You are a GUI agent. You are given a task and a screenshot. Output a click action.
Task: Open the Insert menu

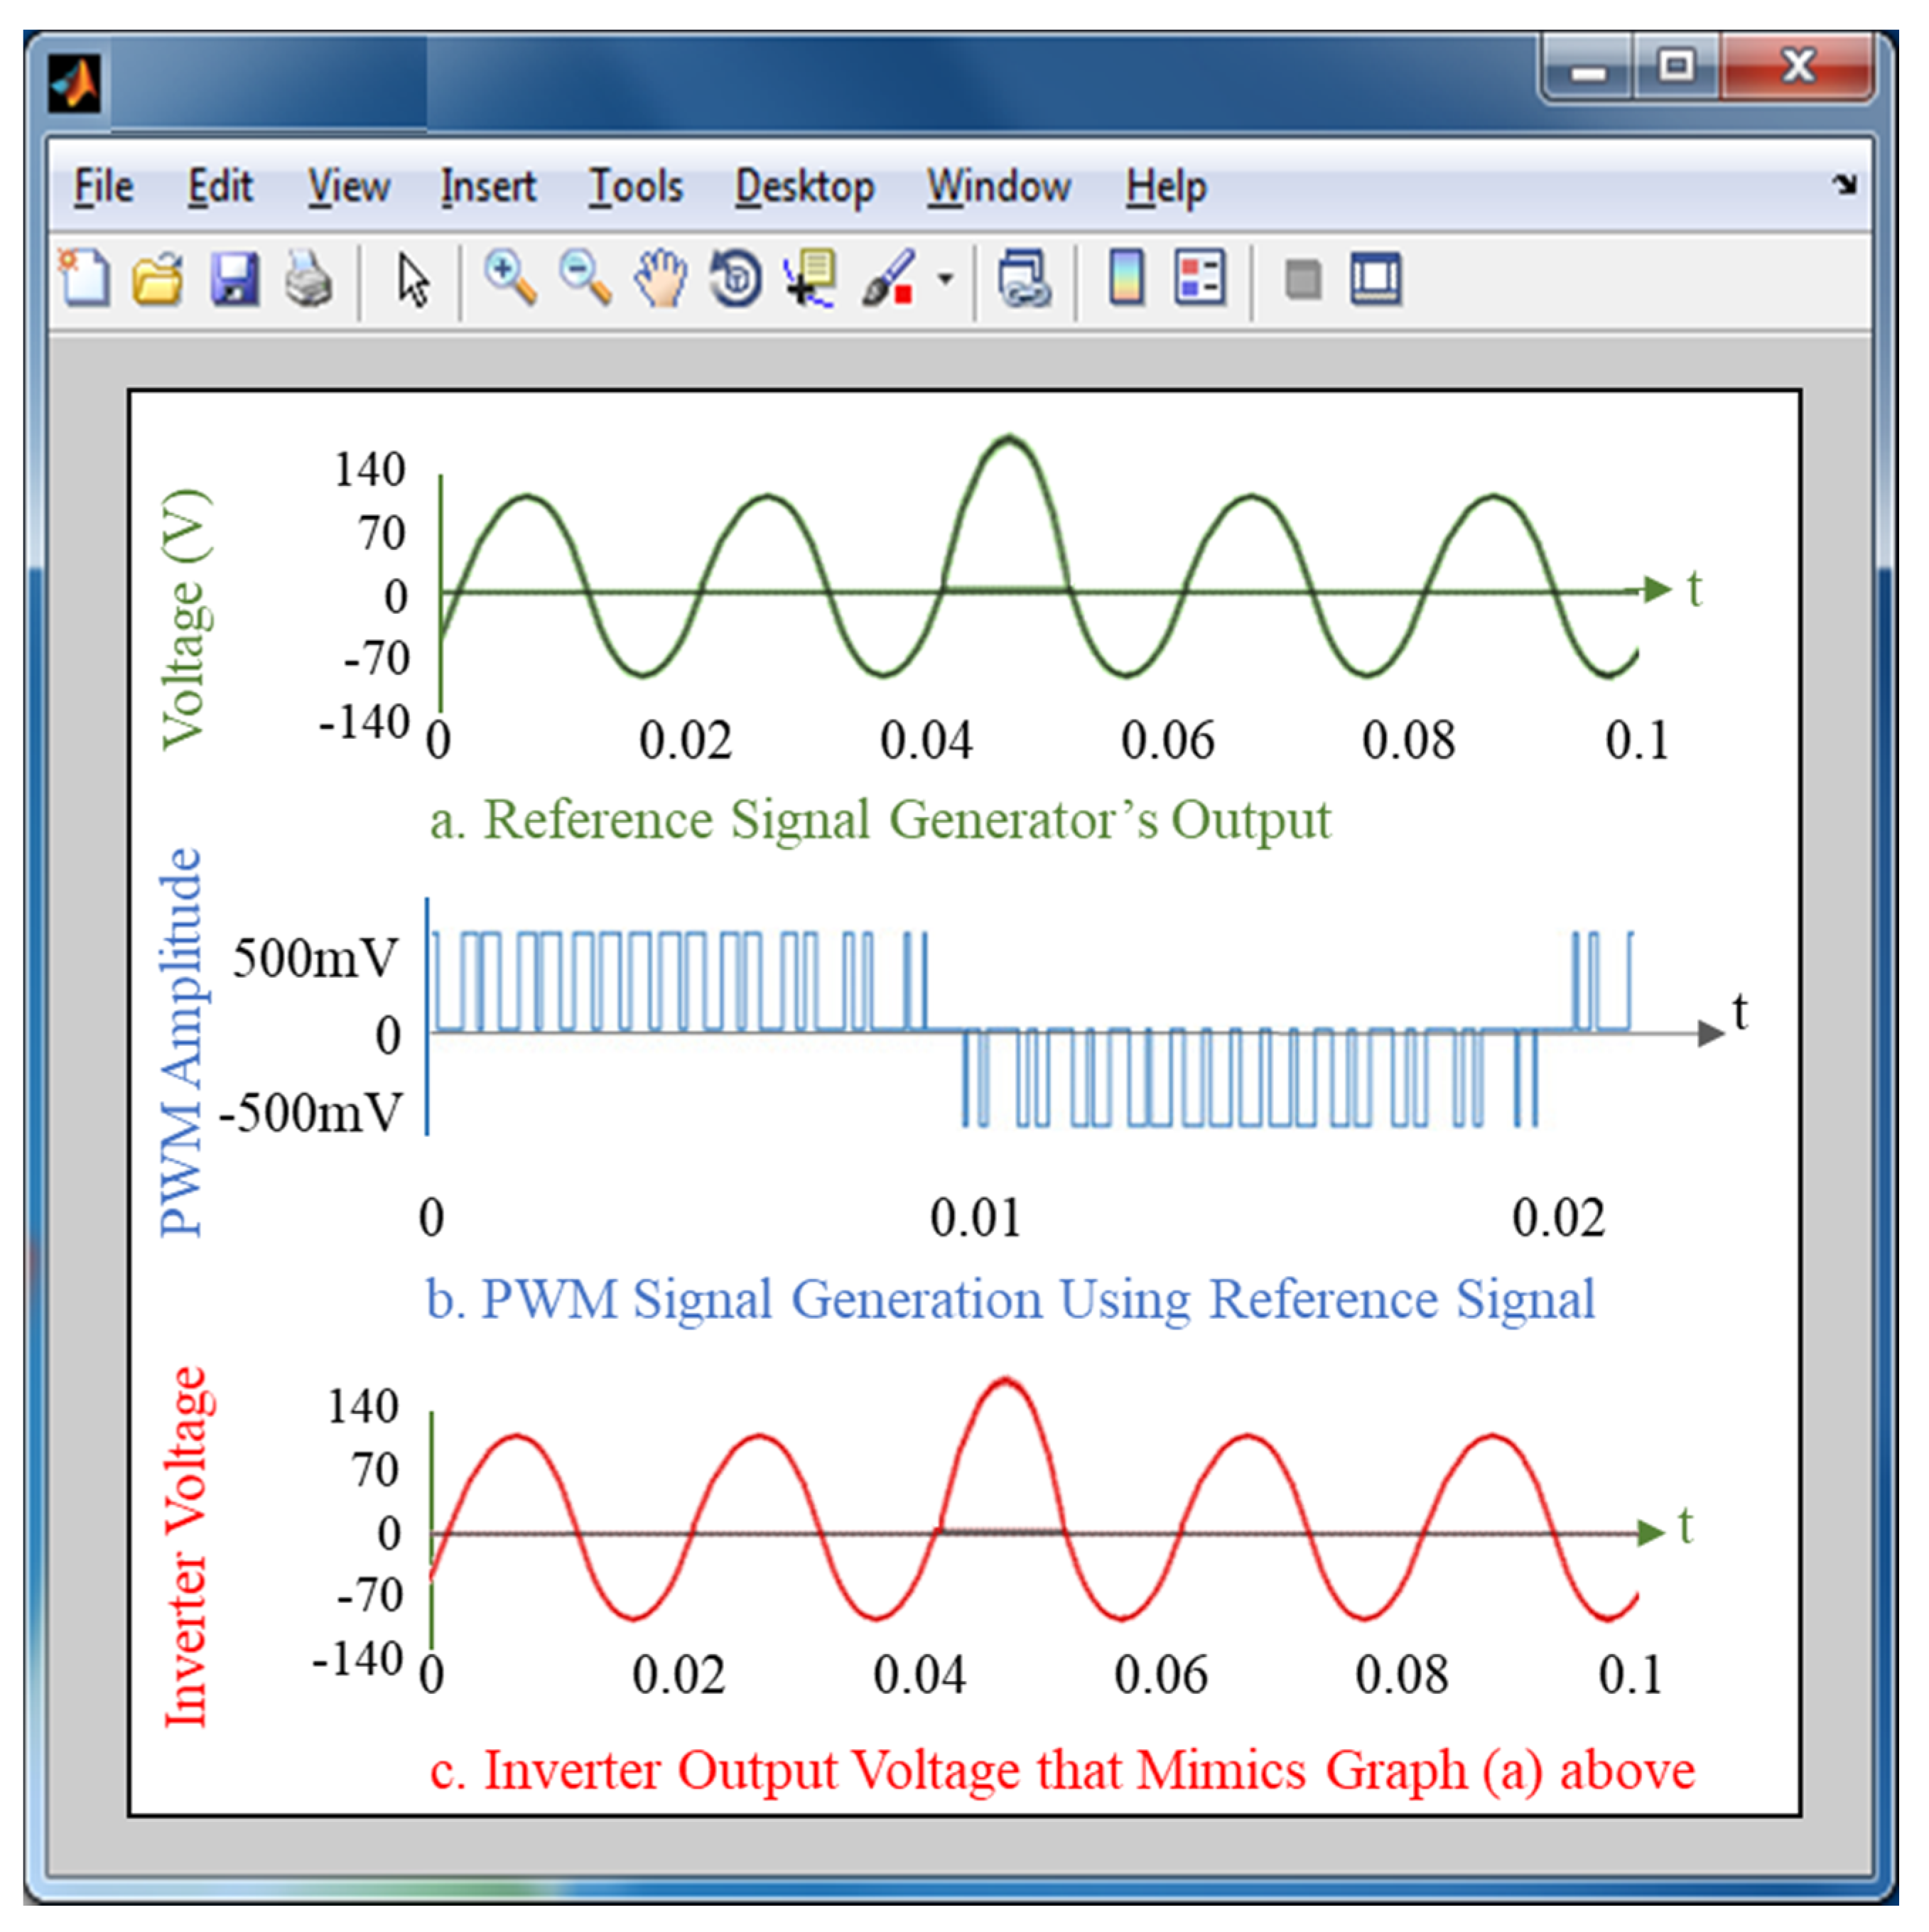point(488,187)
